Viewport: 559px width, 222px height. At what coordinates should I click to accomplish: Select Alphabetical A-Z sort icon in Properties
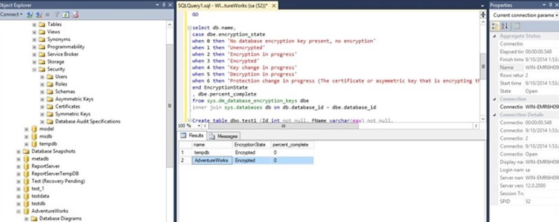(x=505, y=26)
